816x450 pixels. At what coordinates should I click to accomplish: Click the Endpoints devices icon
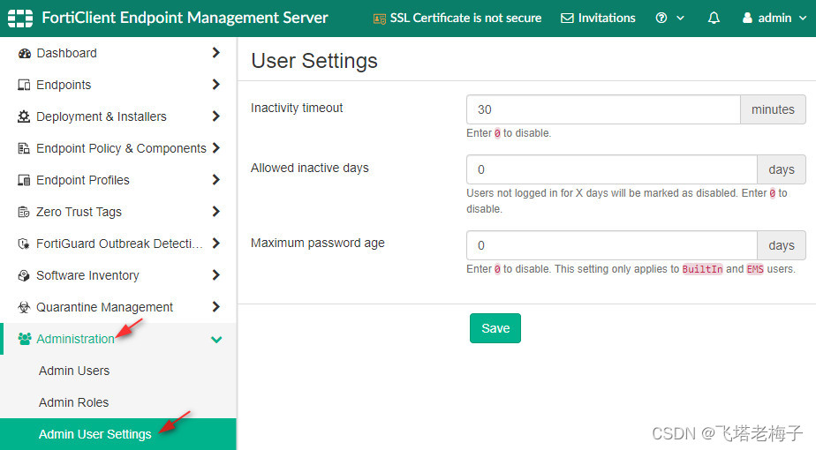coord(24,85)
